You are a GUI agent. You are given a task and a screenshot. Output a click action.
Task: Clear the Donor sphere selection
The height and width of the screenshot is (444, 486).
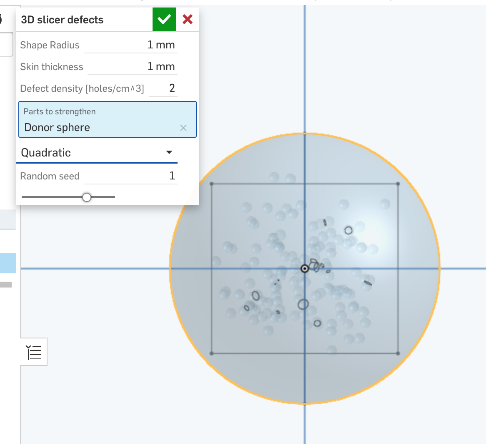[x=183, y=128]
